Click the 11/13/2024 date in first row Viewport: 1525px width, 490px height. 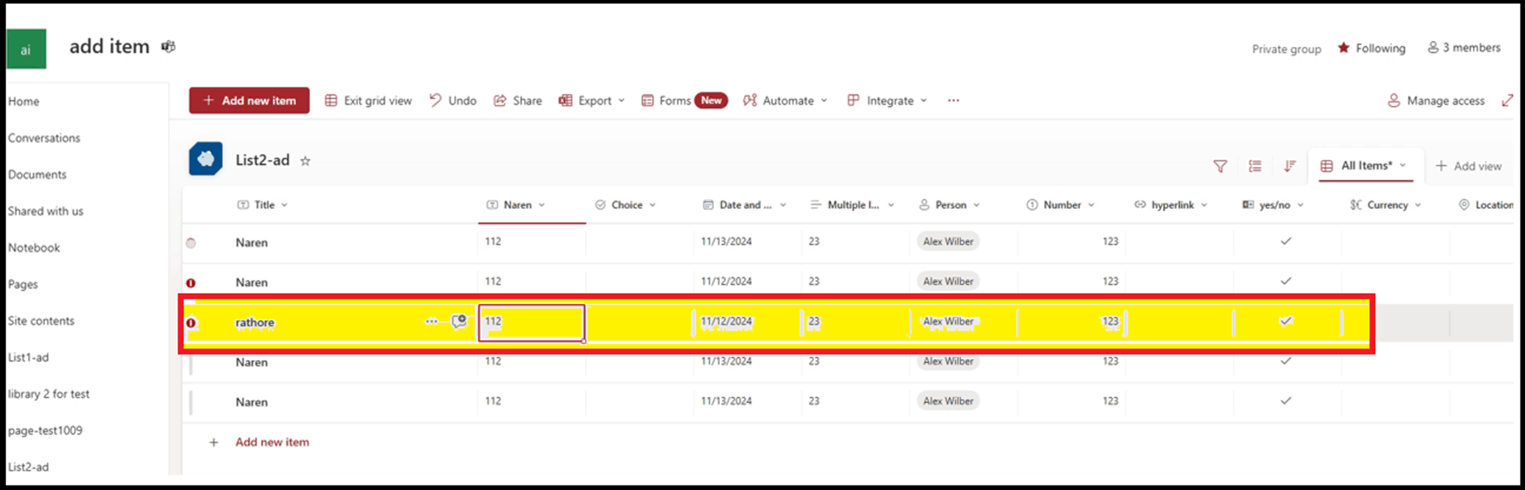click(726, 241)
